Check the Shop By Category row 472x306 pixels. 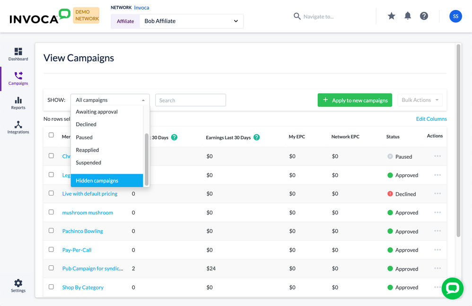(x=51, y=287)
